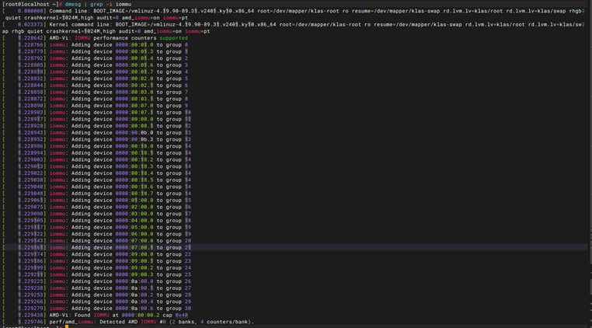Click timestamp "1.228642"
This screenshot has width=592, height=328.
click(31, 38)
